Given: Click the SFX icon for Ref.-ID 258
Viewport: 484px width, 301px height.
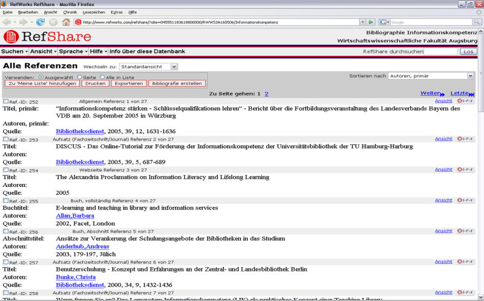Looking at the screenshot, I should (465, 293).
